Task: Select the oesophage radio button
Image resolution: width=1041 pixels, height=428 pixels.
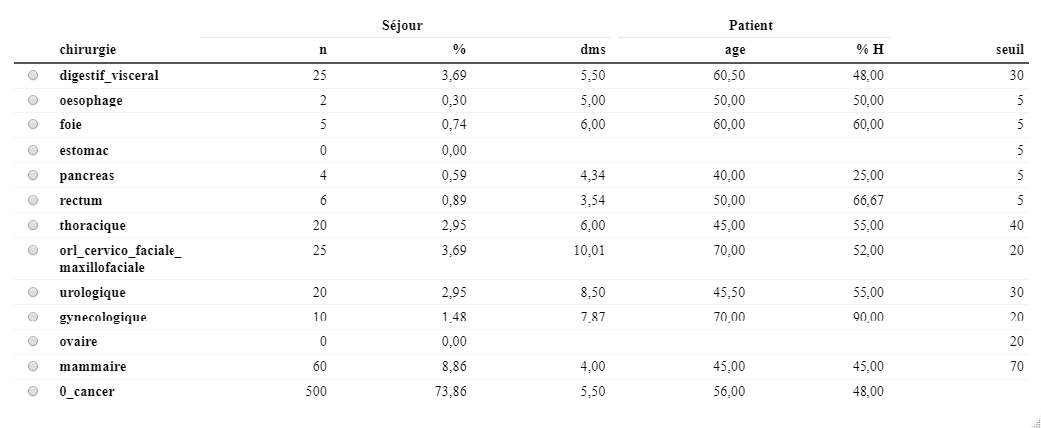Action: tap(33, 101)
